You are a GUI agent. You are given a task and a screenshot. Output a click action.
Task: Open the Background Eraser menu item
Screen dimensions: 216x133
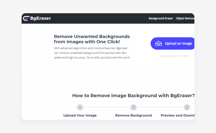[x=161, y=18]
